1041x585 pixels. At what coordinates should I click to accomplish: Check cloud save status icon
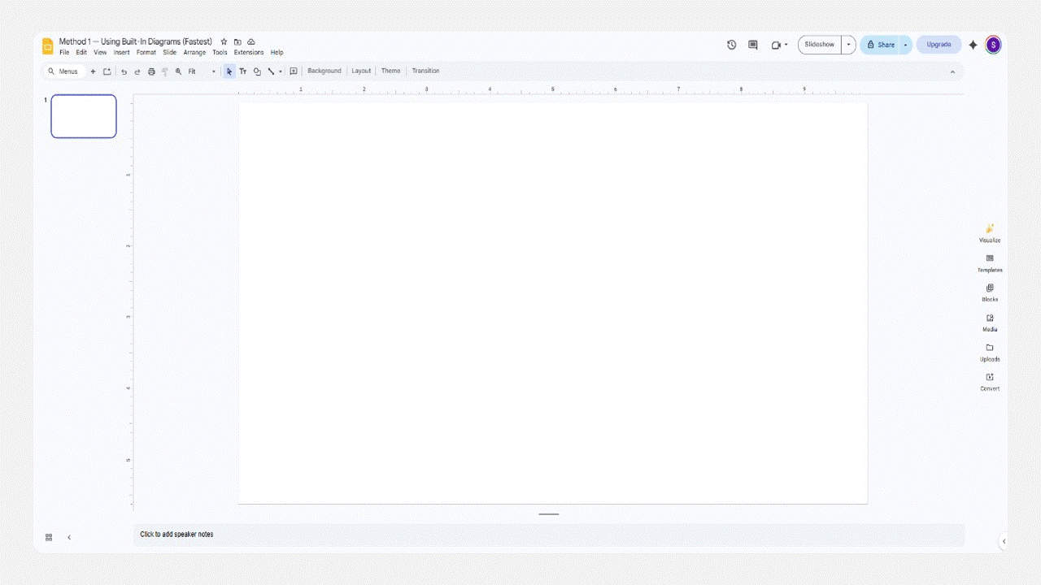click(251, 41)
